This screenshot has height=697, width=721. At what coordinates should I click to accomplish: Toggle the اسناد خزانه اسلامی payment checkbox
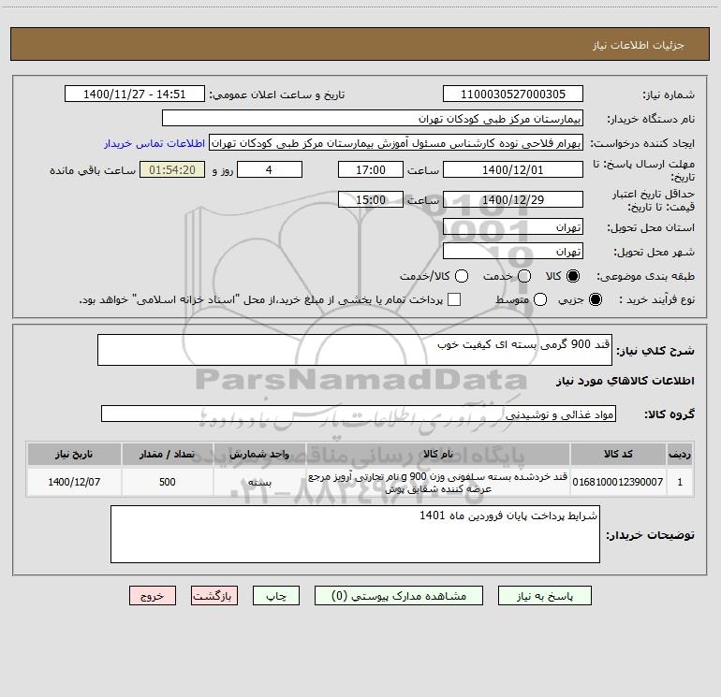pyautogui.click(x=454, y=300)
